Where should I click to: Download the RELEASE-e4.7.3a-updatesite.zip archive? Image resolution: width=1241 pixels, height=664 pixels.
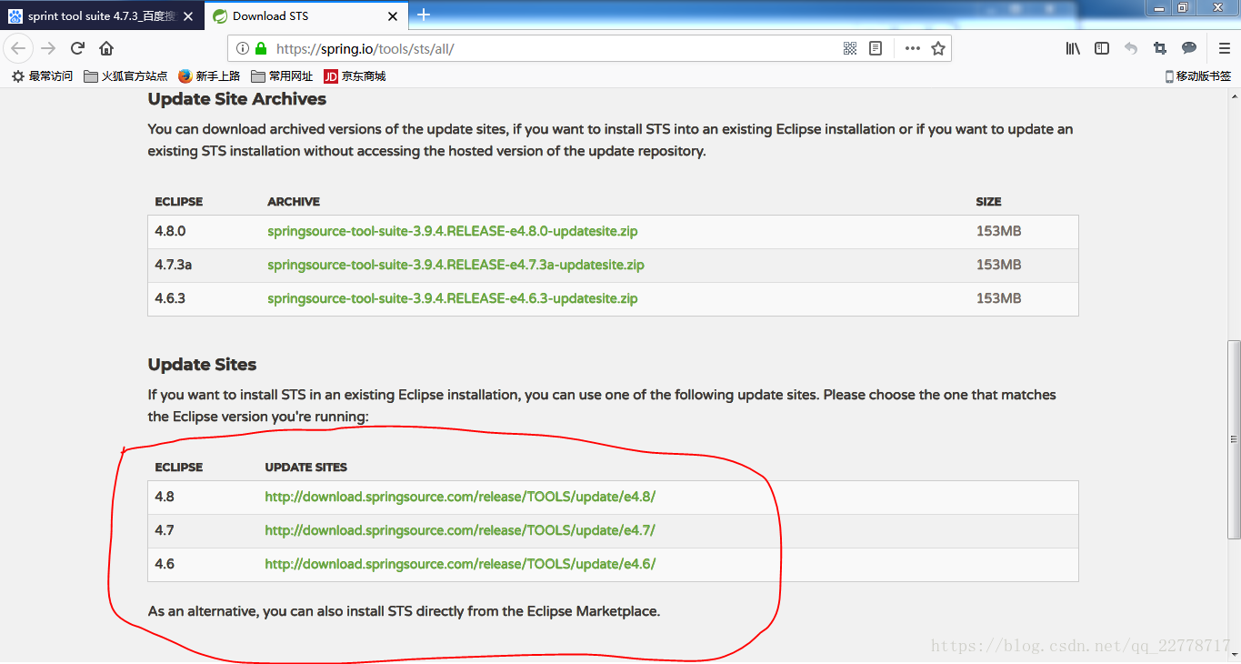click(455, 265)
